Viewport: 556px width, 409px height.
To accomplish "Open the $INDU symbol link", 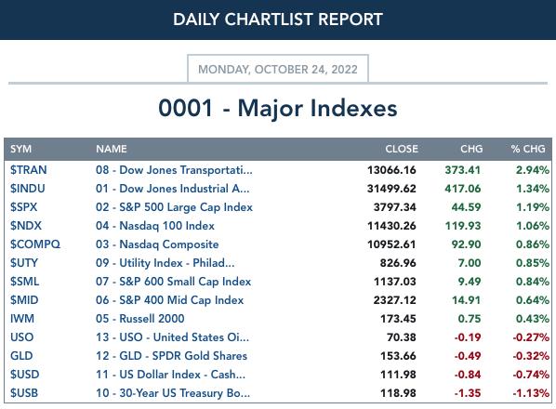I will pyautogui.click(x=27, y=189).
